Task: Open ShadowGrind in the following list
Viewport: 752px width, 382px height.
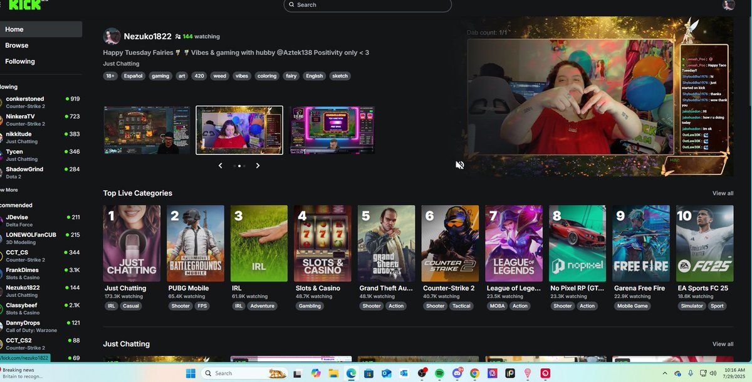Action: pyautogui.click(x=41, y=172)
